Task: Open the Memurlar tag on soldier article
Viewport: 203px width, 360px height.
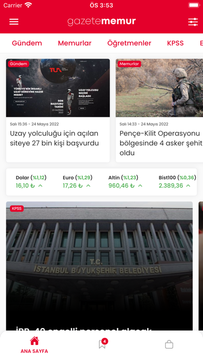Action: click(x=129, y=64)
